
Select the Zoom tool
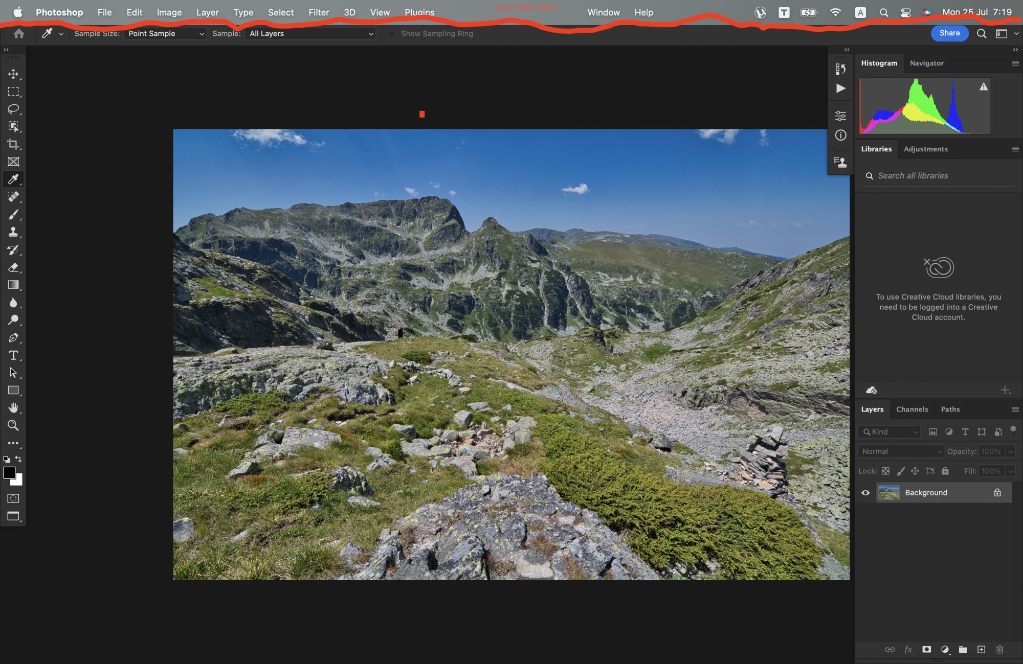(x=13, y=425)
